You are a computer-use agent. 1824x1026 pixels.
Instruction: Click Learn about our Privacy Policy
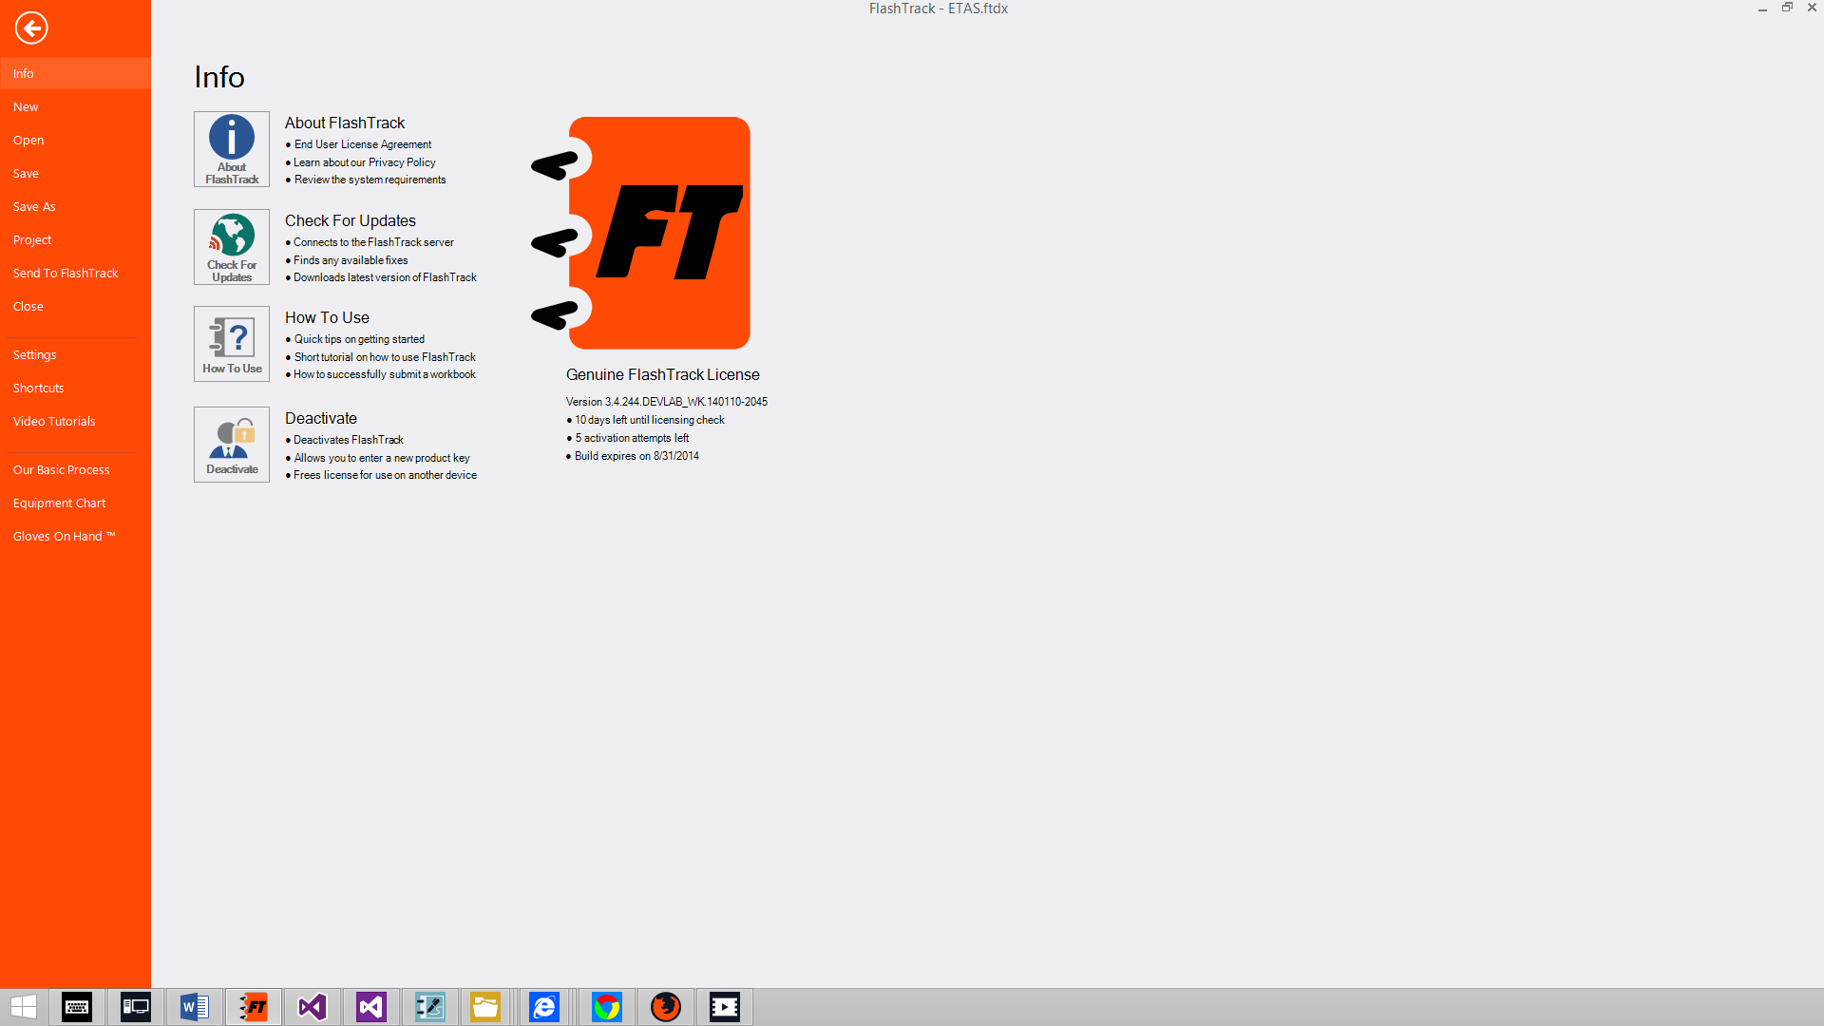pyautogui.click(x=365, y=162)
